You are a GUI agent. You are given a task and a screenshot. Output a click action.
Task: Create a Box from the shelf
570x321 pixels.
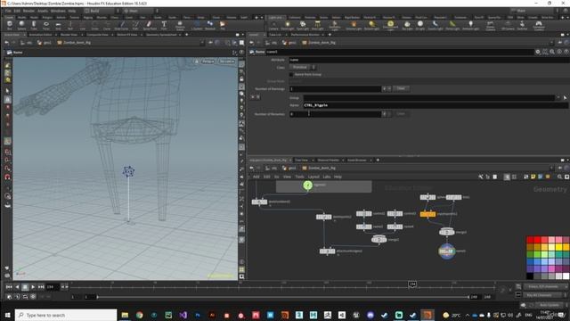(10, 25)
